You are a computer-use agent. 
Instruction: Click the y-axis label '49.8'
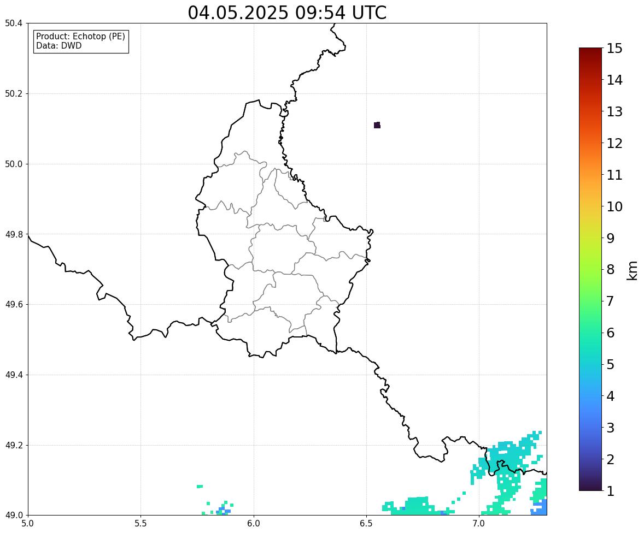[x=14, y=234]
